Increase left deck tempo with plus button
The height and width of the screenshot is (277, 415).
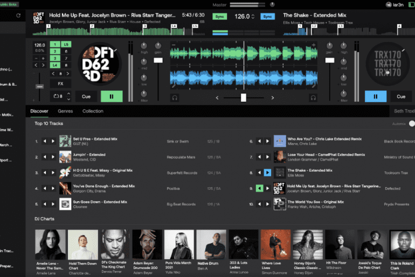point(43,58)
